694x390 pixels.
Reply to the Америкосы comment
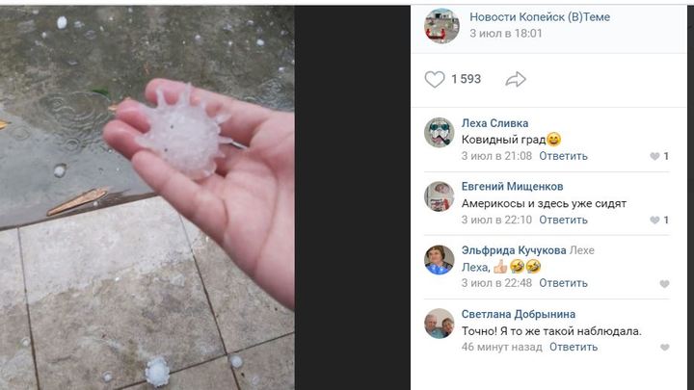click(563, 220)
